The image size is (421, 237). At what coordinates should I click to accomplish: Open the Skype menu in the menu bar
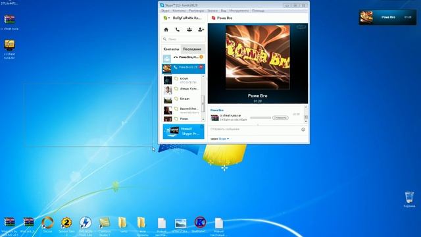click(165, 11)
